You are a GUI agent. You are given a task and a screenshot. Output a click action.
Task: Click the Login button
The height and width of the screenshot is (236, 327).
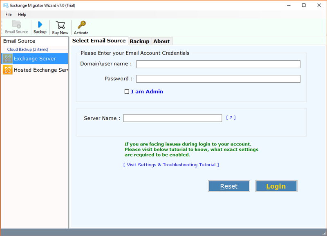pyautogui.click(x=276, y=186)
